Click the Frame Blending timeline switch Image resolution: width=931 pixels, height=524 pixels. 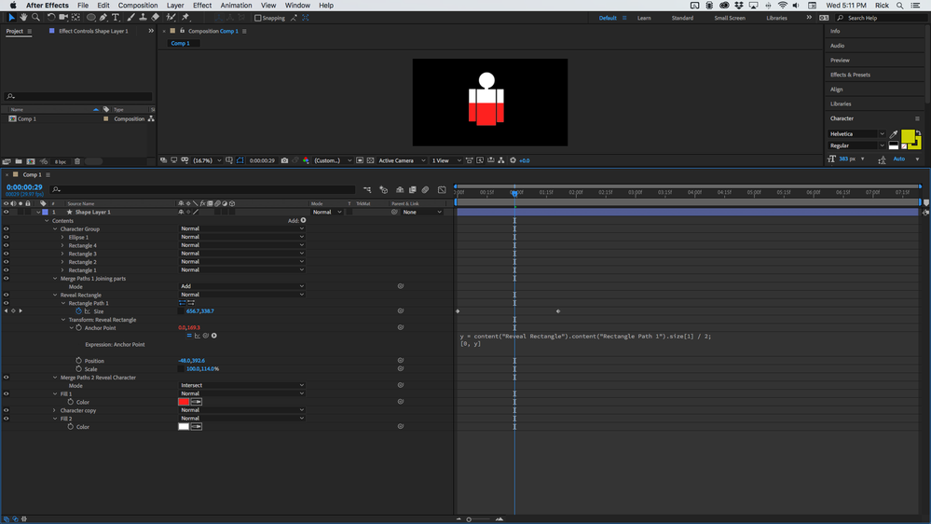click(x=413, y=190)
